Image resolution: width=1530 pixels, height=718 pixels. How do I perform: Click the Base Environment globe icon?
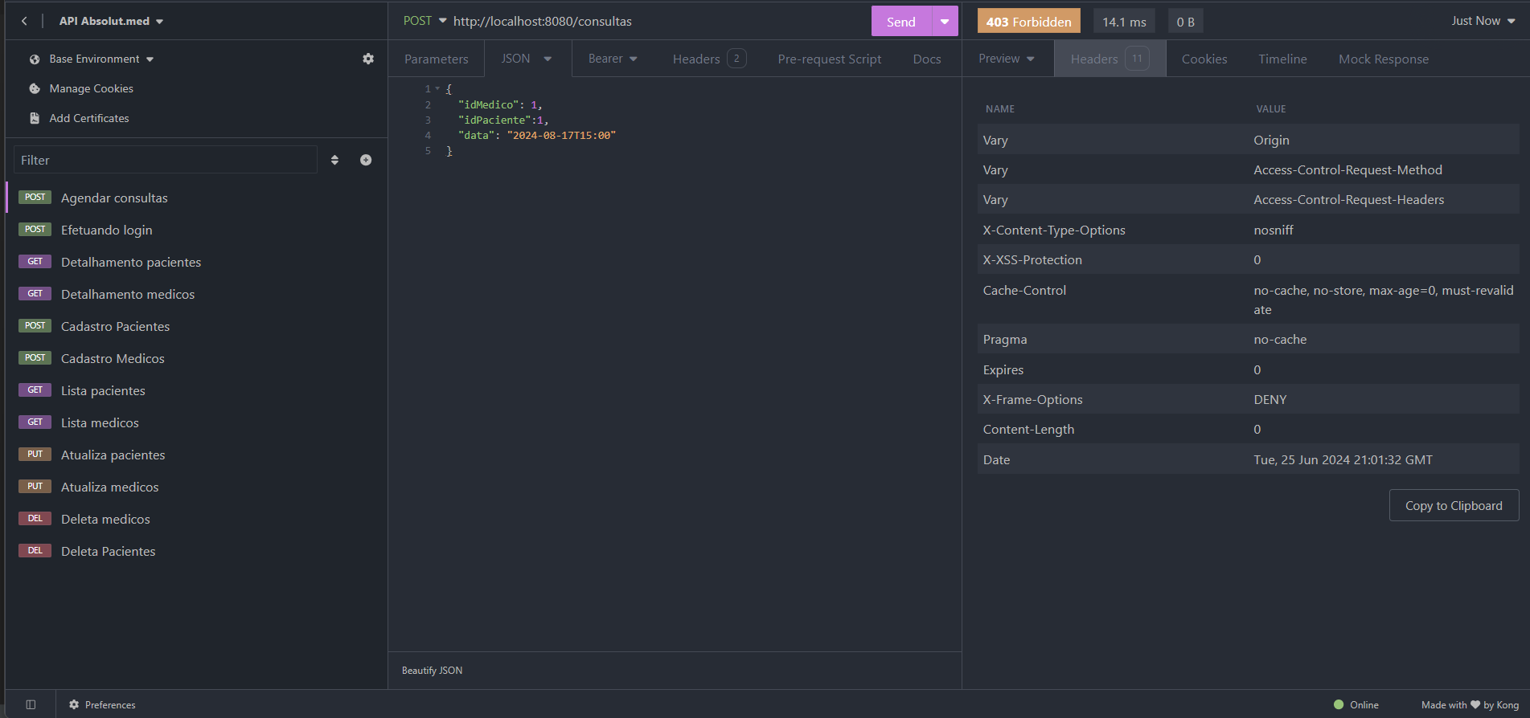(35, 59)
